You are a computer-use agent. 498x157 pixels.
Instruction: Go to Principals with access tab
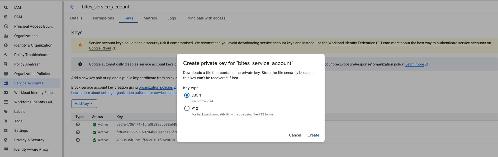click(206, 18)
